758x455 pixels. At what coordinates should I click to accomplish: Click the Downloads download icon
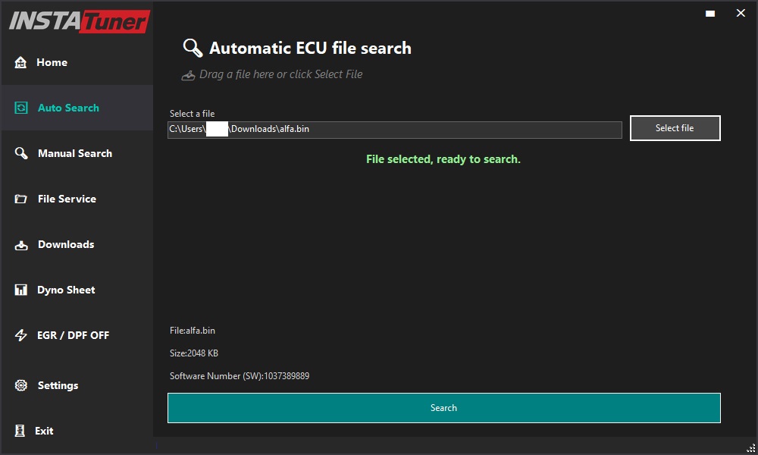click(x=21, y=244)
